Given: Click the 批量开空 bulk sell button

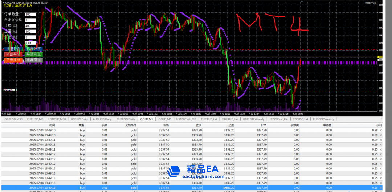Looking at the screenshot, I should click(x=34, y=49).
